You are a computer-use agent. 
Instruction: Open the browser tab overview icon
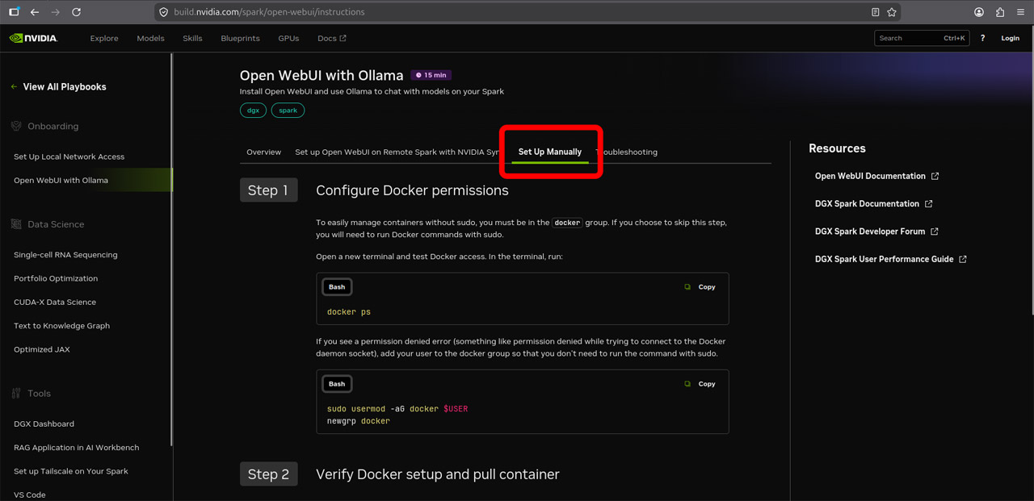coord(14,12)
